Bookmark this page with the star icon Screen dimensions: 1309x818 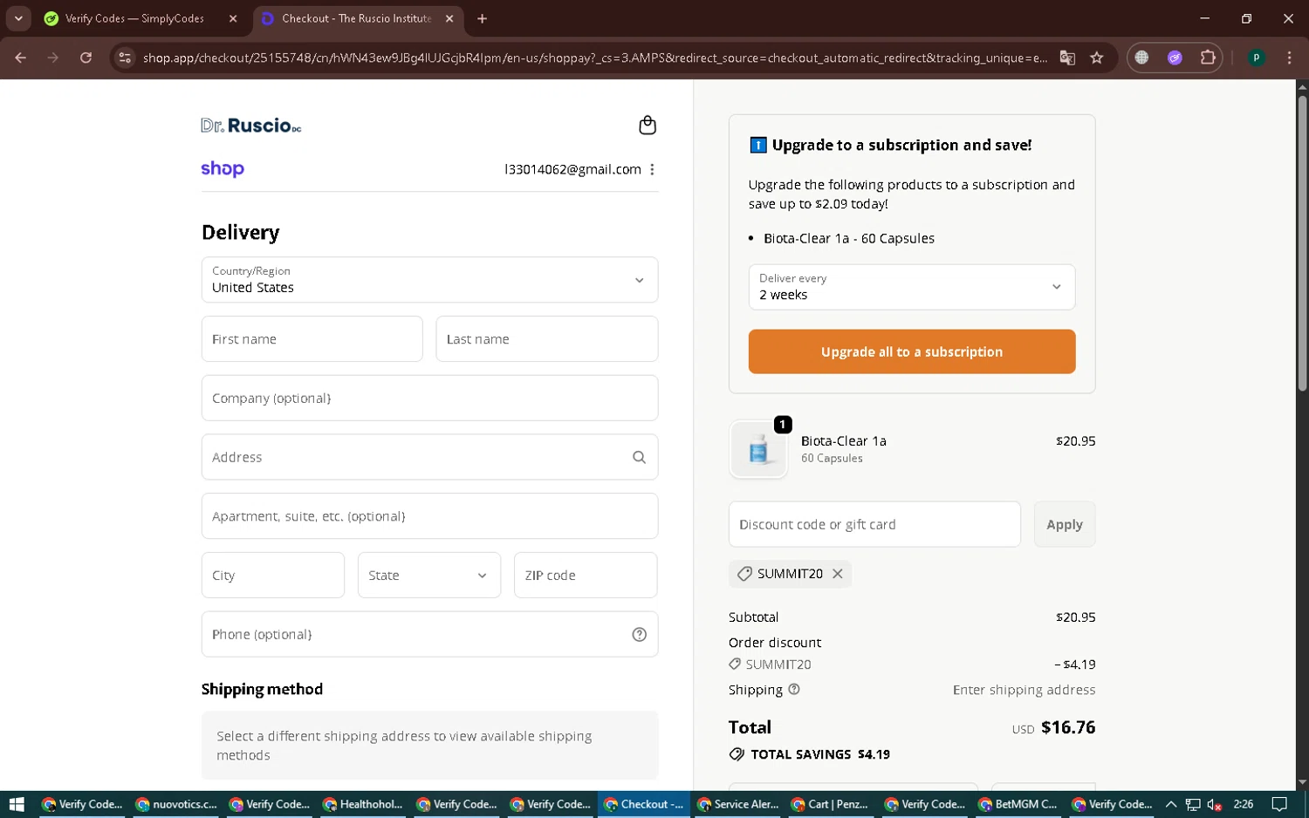click(1097, 58)
